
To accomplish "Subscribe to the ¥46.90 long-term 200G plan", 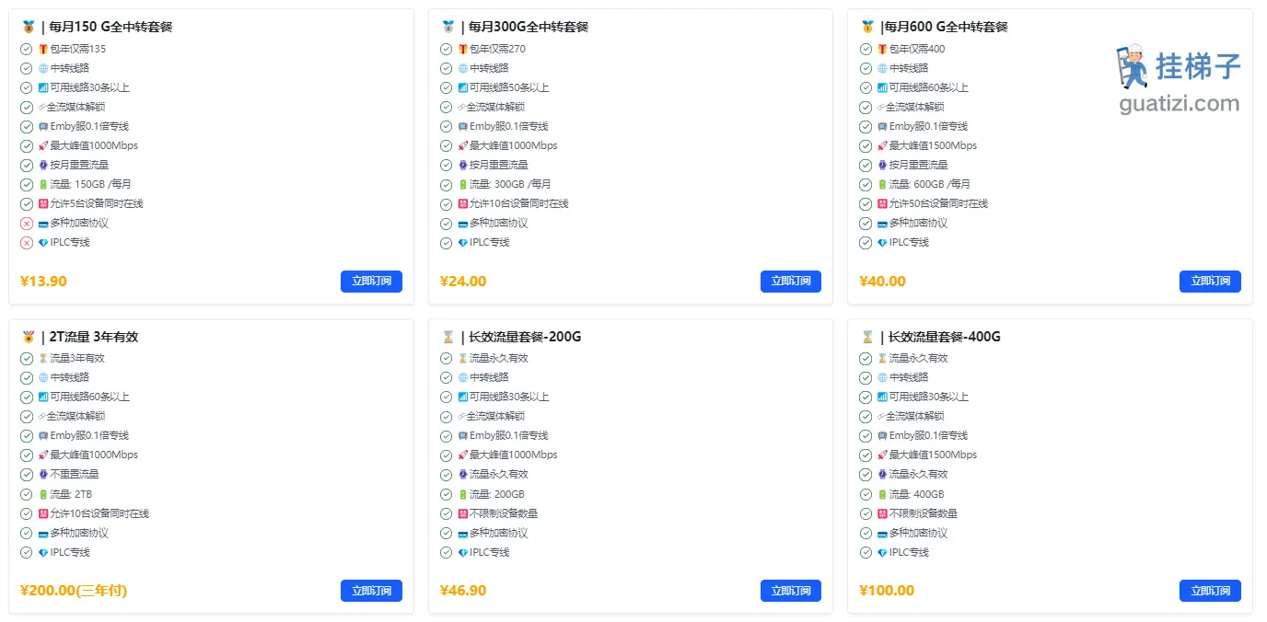I will pos(791,591).
